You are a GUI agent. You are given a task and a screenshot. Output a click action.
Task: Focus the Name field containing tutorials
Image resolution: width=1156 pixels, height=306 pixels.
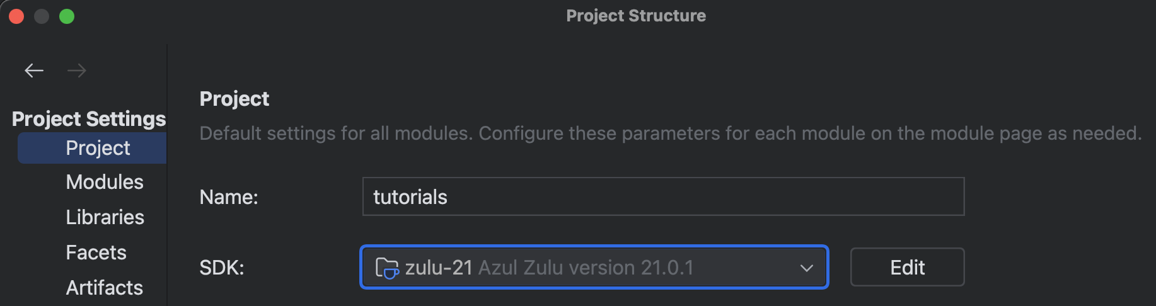pyautogui.click(x=663, y=196)
